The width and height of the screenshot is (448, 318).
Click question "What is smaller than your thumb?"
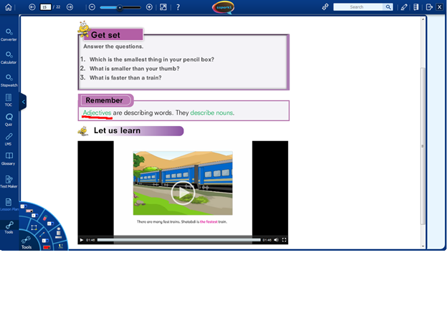point(134,69)
